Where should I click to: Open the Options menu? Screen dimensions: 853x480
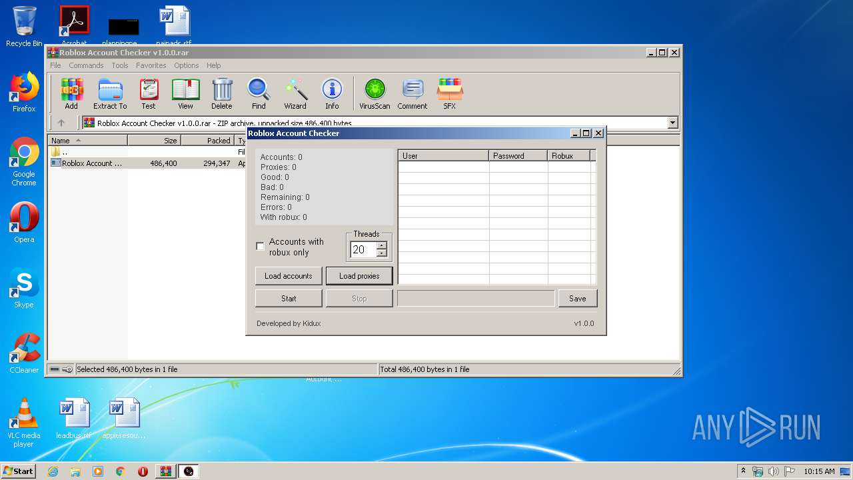pyautogui.click(x=187, y=65)
